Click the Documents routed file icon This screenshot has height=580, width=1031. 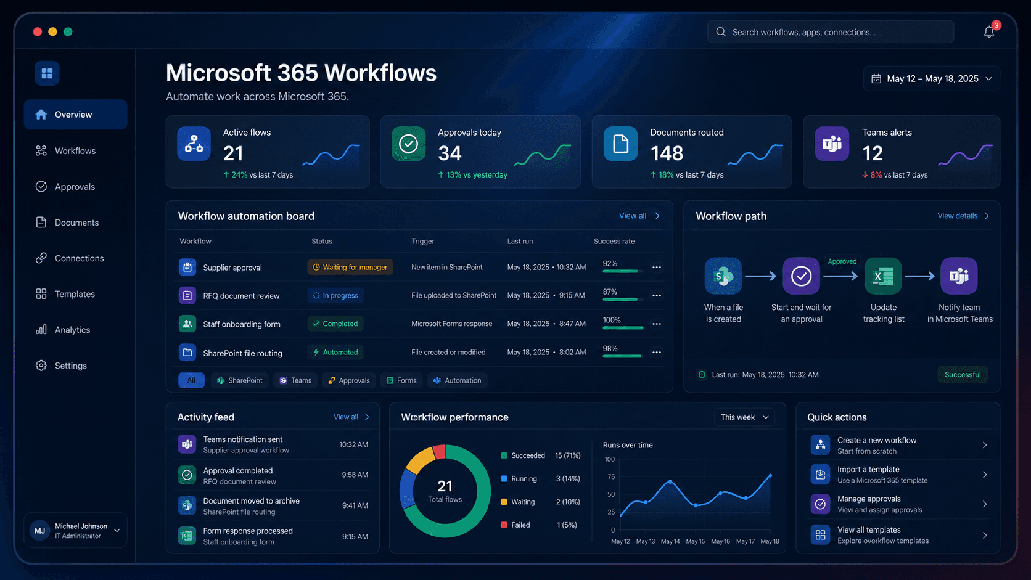[620, 144]
